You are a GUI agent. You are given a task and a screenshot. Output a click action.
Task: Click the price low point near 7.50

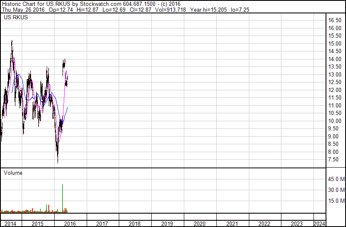tap(58, 161)
